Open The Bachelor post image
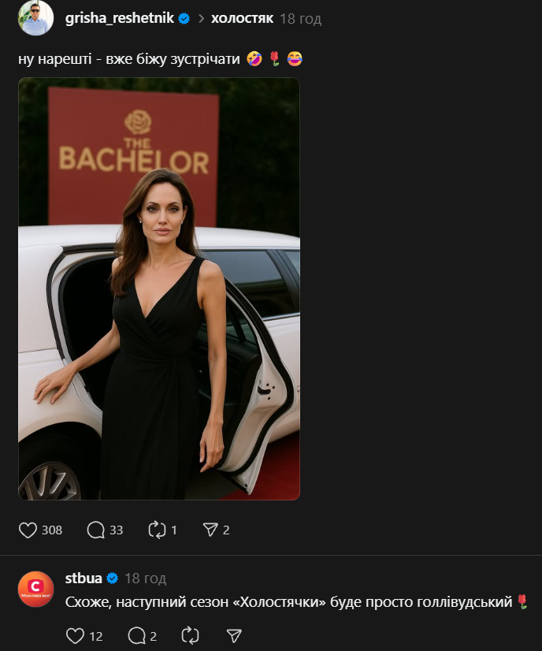This screenshot has width=542, height=651. point(159,288)
